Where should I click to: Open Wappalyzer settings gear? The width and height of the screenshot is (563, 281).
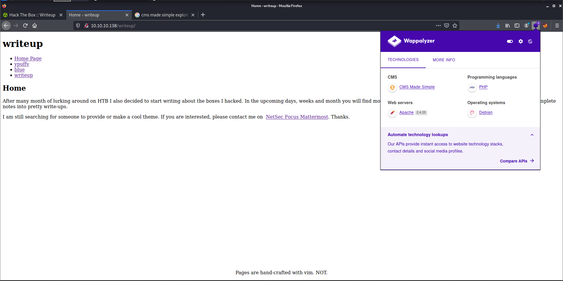pyautogui.click(x=521, y=41)
